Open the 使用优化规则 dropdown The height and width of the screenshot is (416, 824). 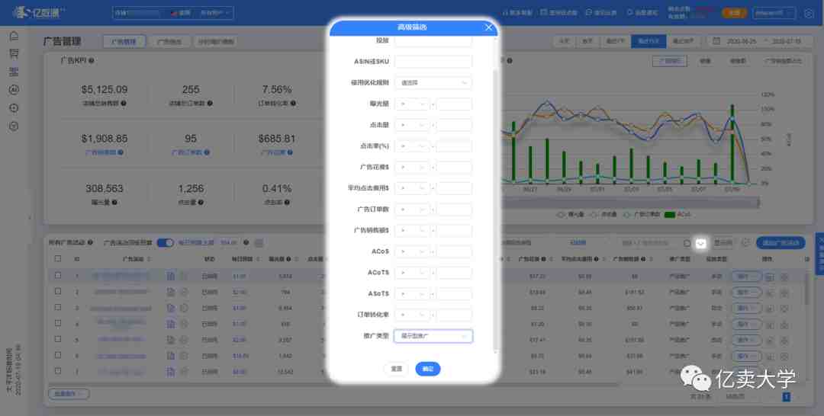(433, 83)
